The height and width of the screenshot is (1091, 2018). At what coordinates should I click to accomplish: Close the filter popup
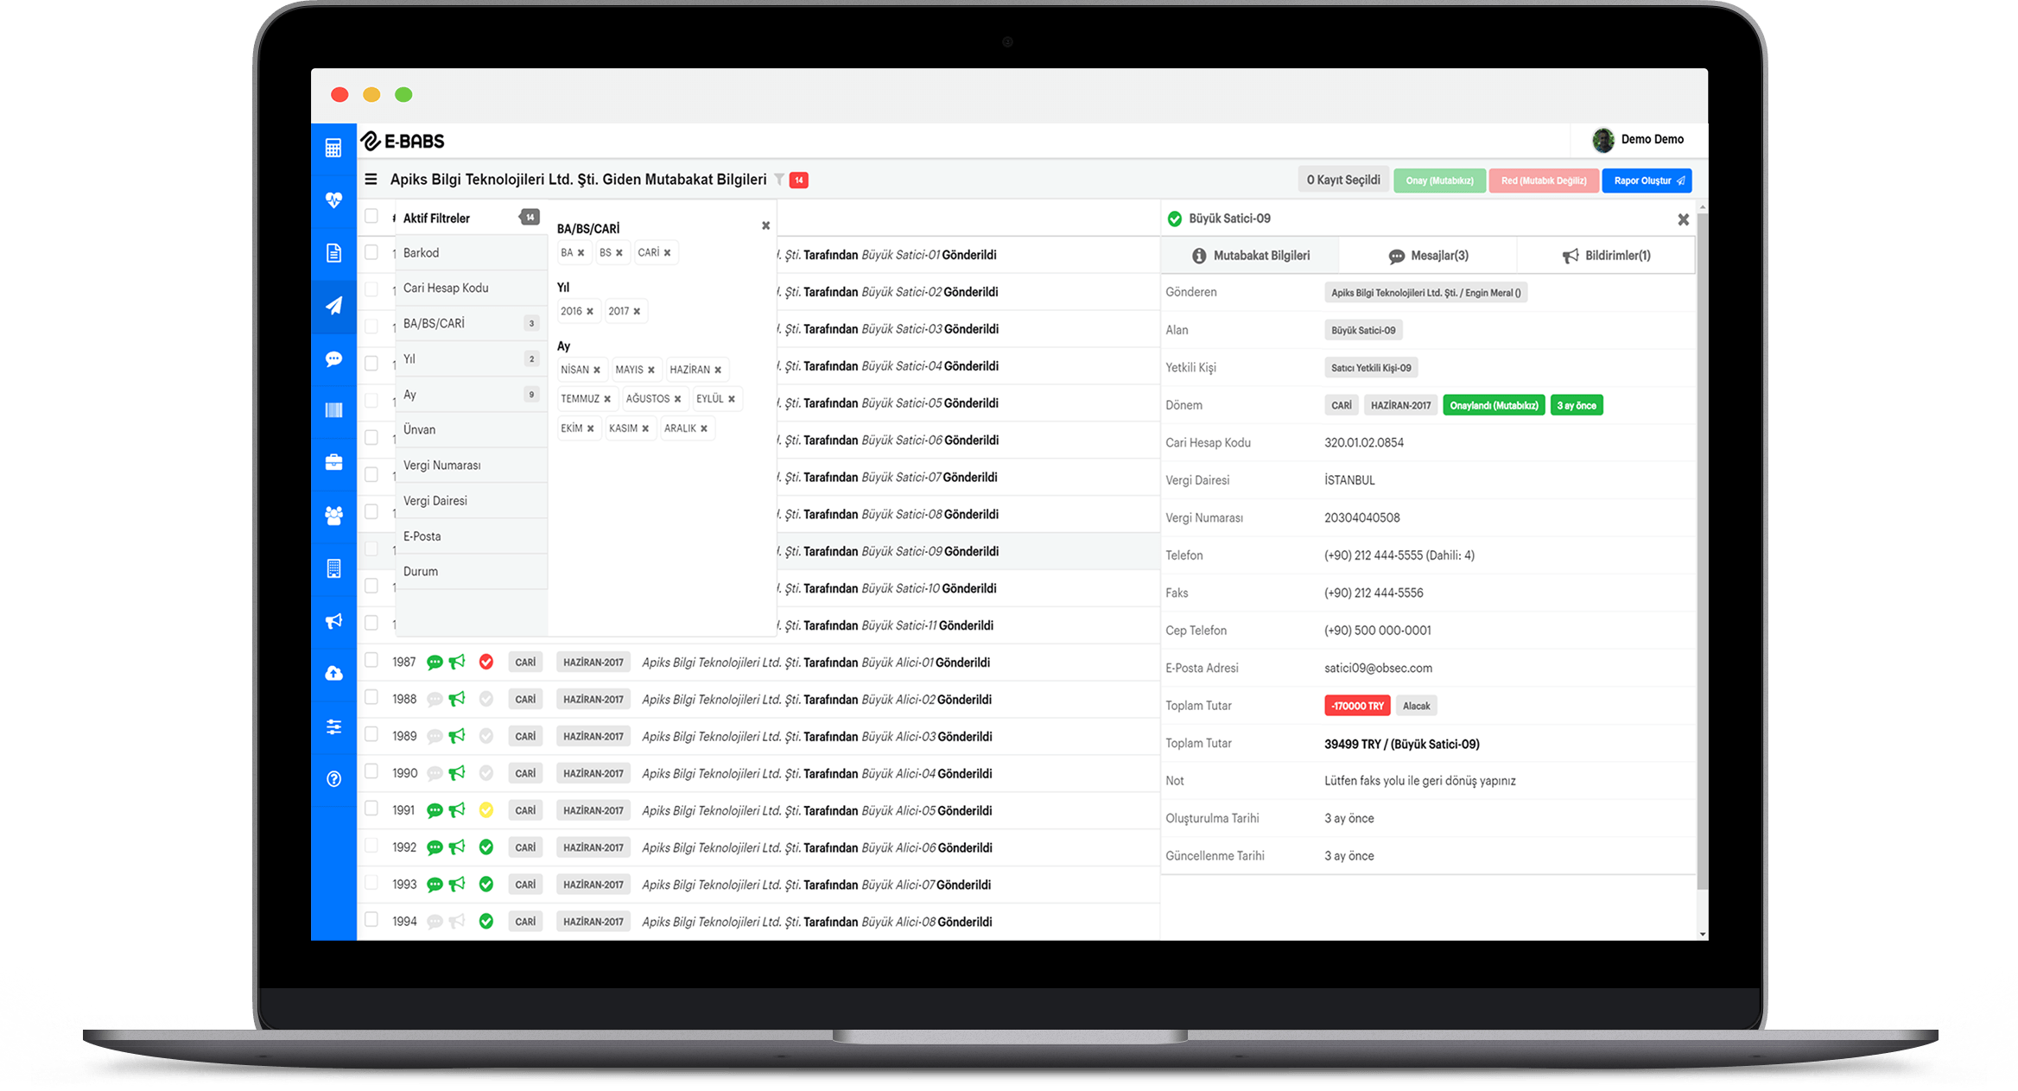765,225
